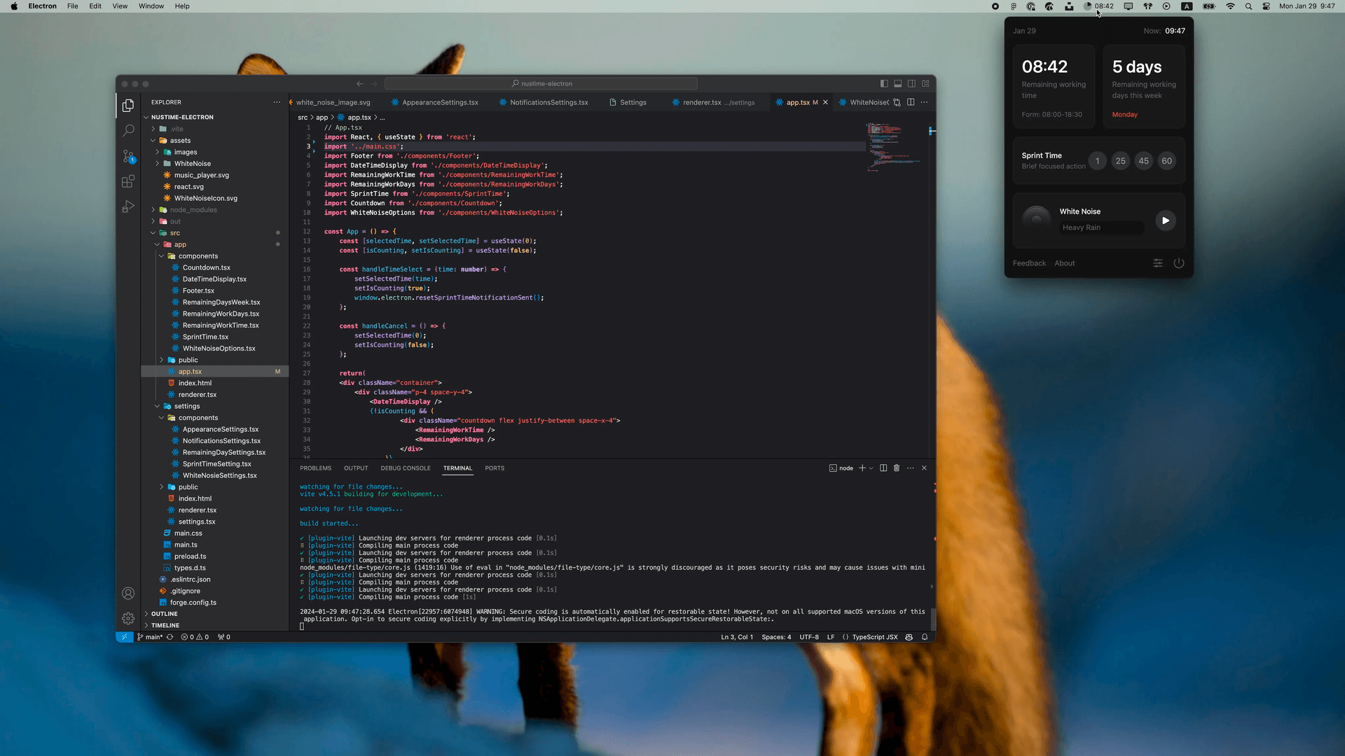
Task: Expand the OUTLINE section
Action: (165, 614)
